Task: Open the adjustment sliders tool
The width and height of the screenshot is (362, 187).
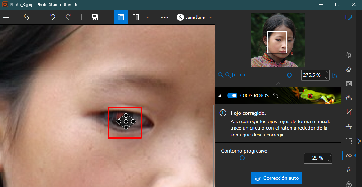Action: [349, 126]
